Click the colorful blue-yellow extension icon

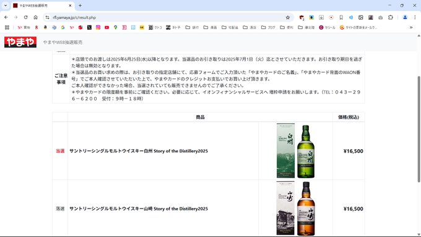(311, 17)
